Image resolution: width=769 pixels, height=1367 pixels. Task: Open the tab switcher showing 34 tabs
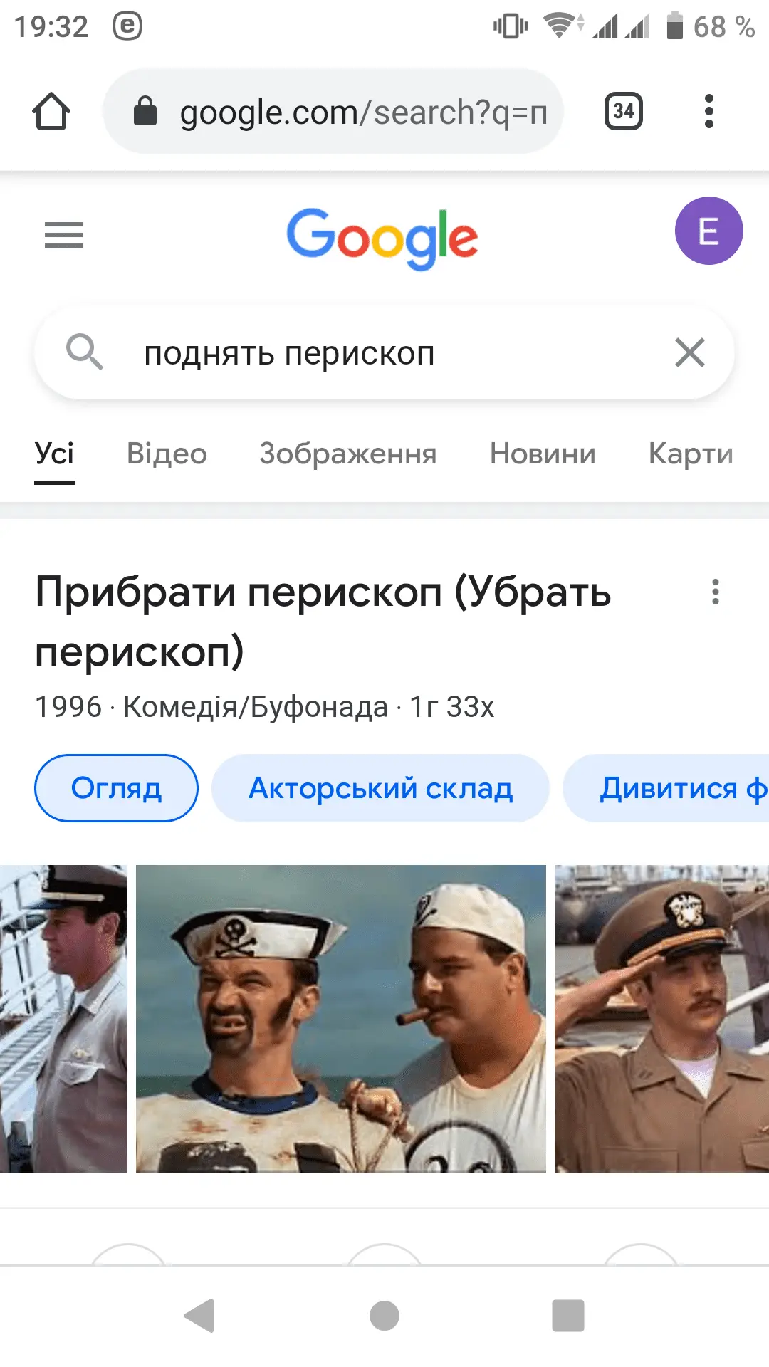[623, 112]
